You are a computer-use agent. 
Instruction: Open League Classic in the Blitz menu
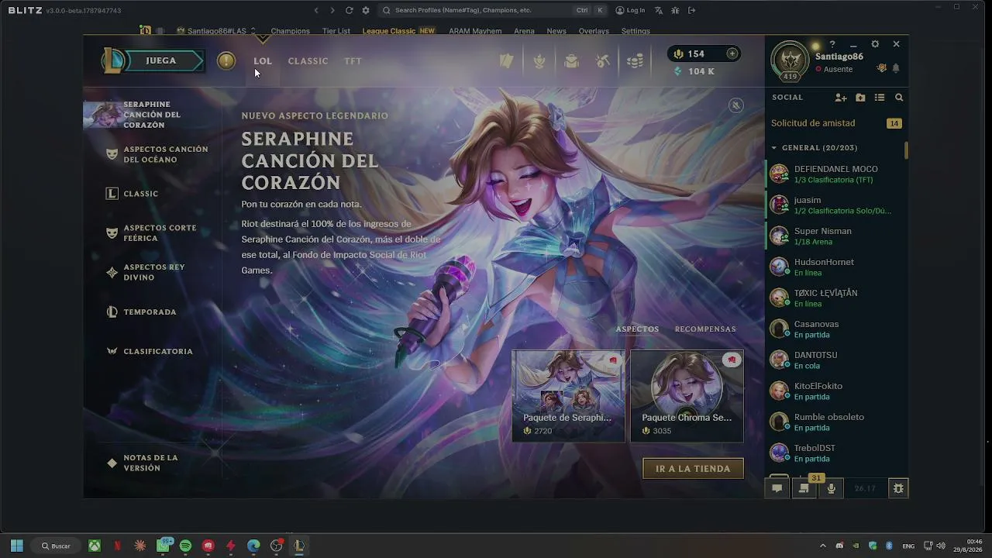pos(398,31)
